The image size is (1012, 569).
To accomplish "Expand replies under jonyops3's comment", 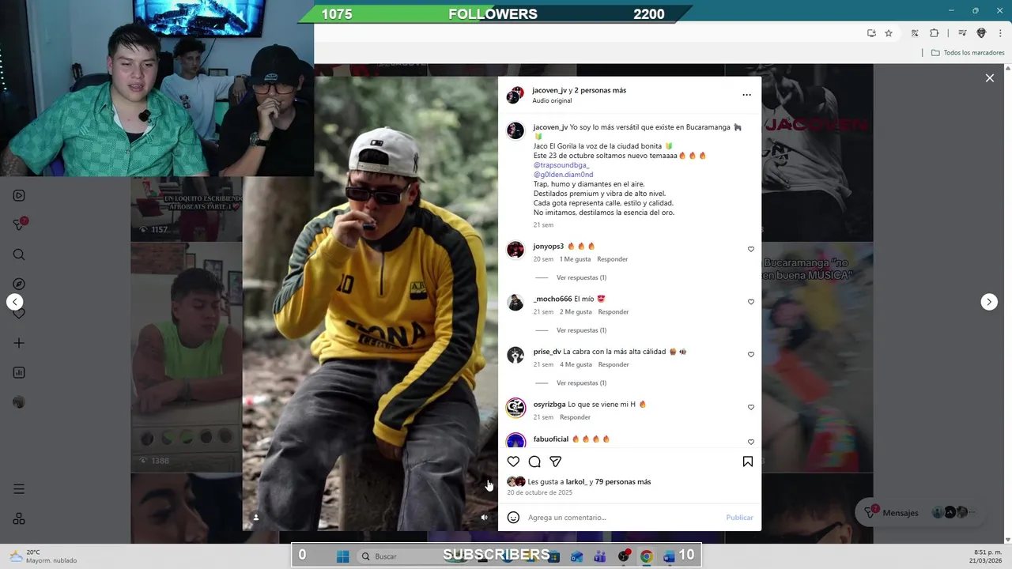I will click(581, 277).
